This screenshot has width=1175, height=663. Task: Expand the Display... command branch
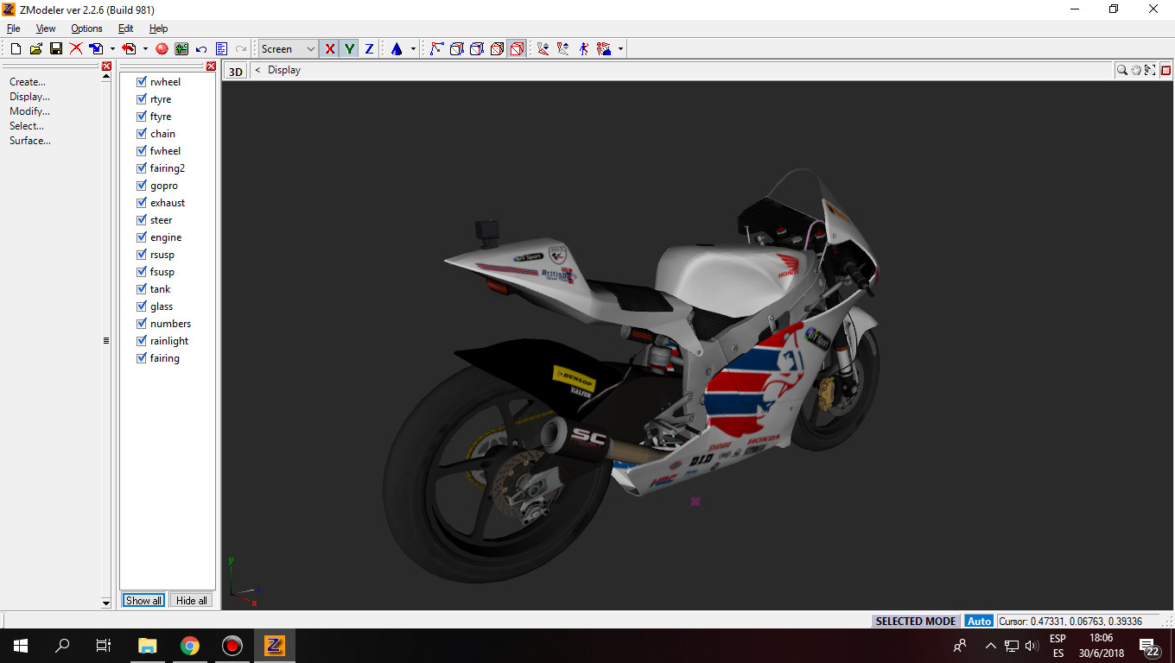click(x=29, y=97)
